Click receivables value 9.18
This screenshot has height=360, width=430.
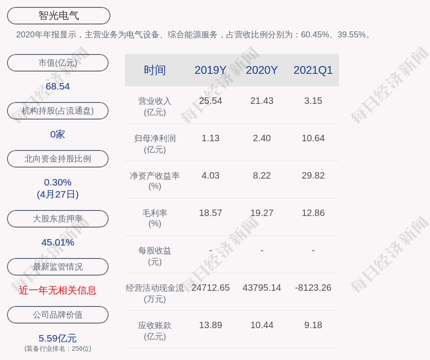point(313,325)
